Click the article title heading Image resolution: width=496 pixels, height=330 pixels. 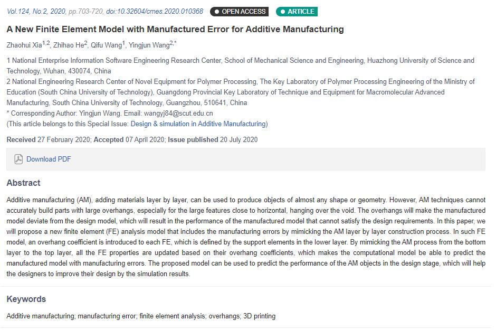[x=175, y=29]
